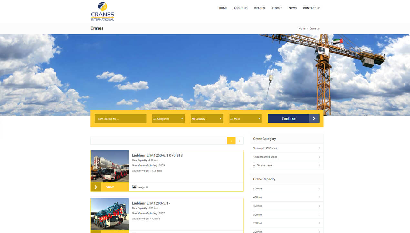Click the 'Counter weight - 97.5 tons' text
This screenshot has width=410, height=233.
(x=147, y=171)
